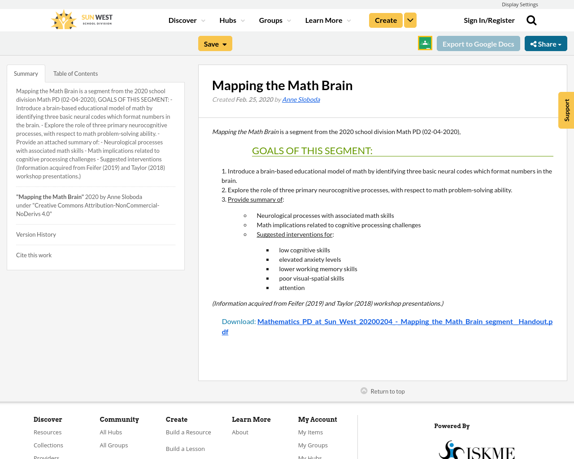Screen dimensions: 574x459
Task: Open the Share dropdown menu
Action: coord(546,43)
